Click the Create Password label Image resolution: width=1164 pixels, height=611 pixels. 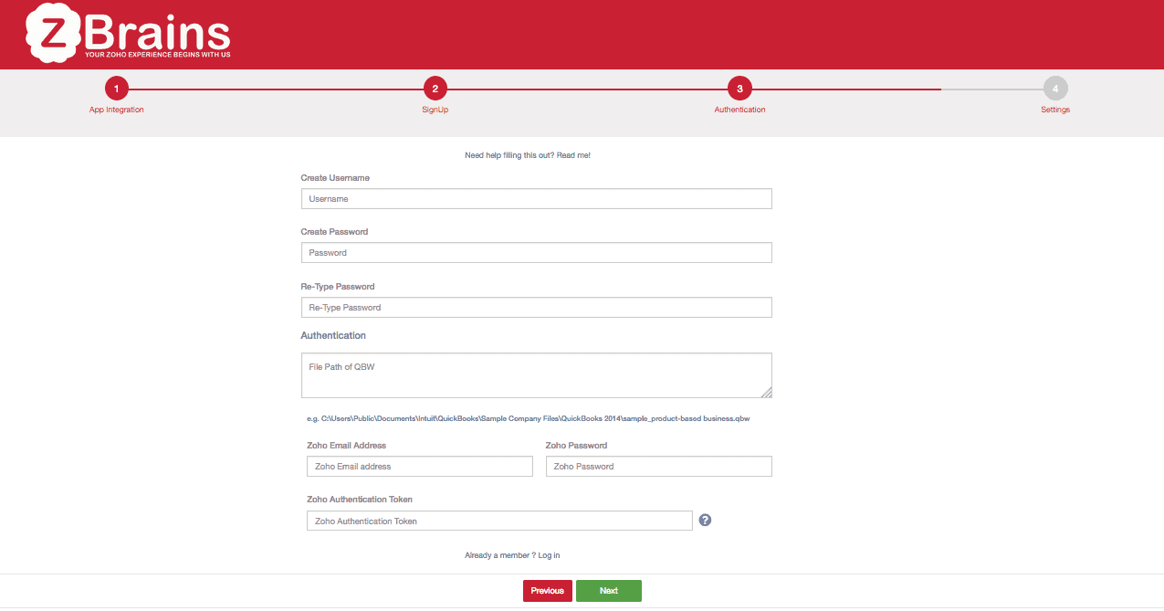[334, 232]
